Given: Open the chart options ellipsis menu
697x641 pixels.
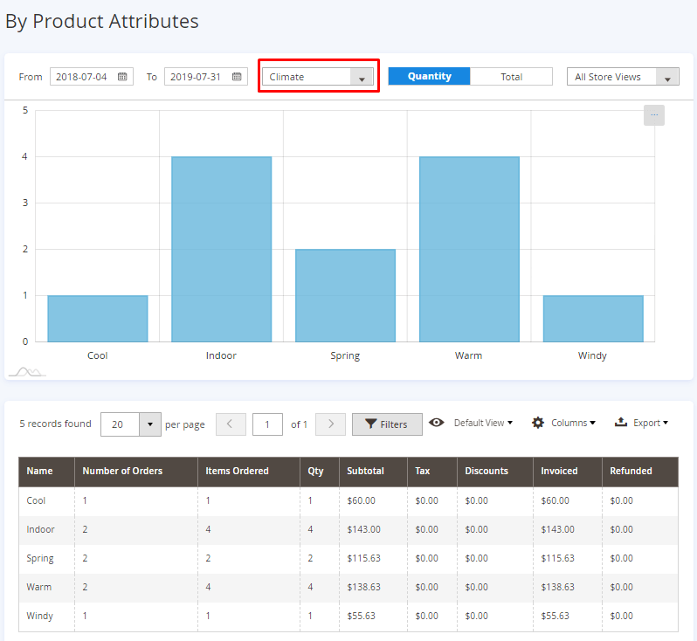Looking at the screenshot, I should click(654, 115).
